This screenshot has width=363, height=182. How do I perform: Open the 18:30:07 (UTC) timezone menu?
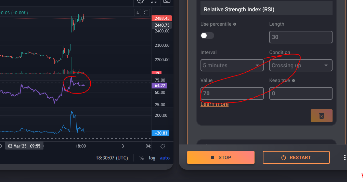coord(112,158)
